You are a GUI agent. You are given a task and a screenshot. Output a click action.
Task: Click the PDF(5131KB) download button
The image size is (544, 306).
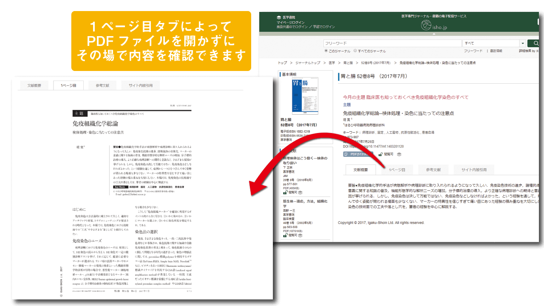pos(358,154)
